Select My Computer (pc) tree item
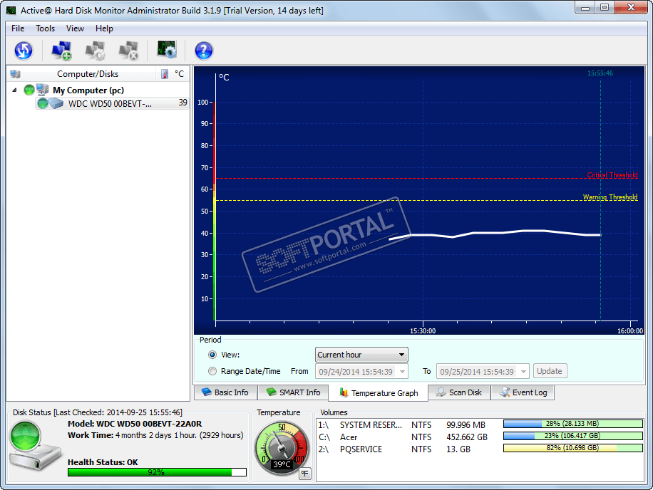This screenshot has width=653, height=490. (x=88, y=90)
